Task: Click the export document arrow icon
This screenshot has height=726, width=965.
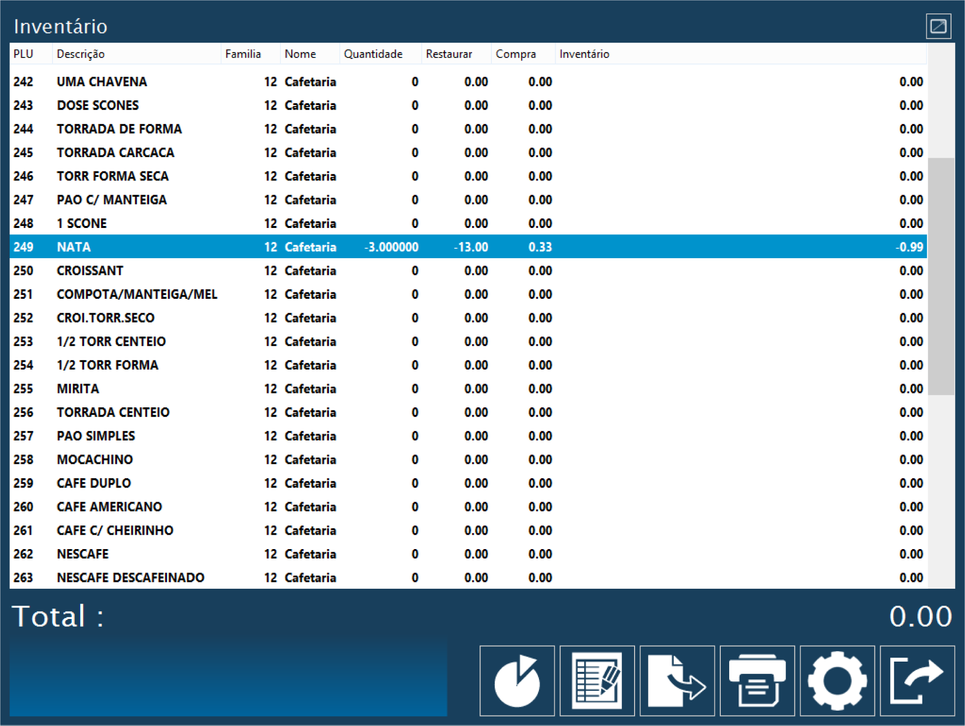Action: [677, 680]
